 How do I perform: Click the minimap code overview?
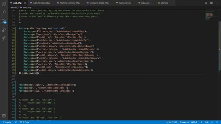tap(211, 15)
